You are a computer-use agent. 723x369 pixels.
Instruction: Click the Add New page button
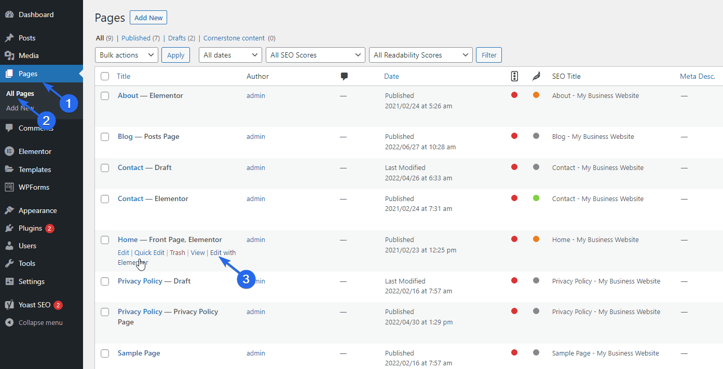pos(148,18)
